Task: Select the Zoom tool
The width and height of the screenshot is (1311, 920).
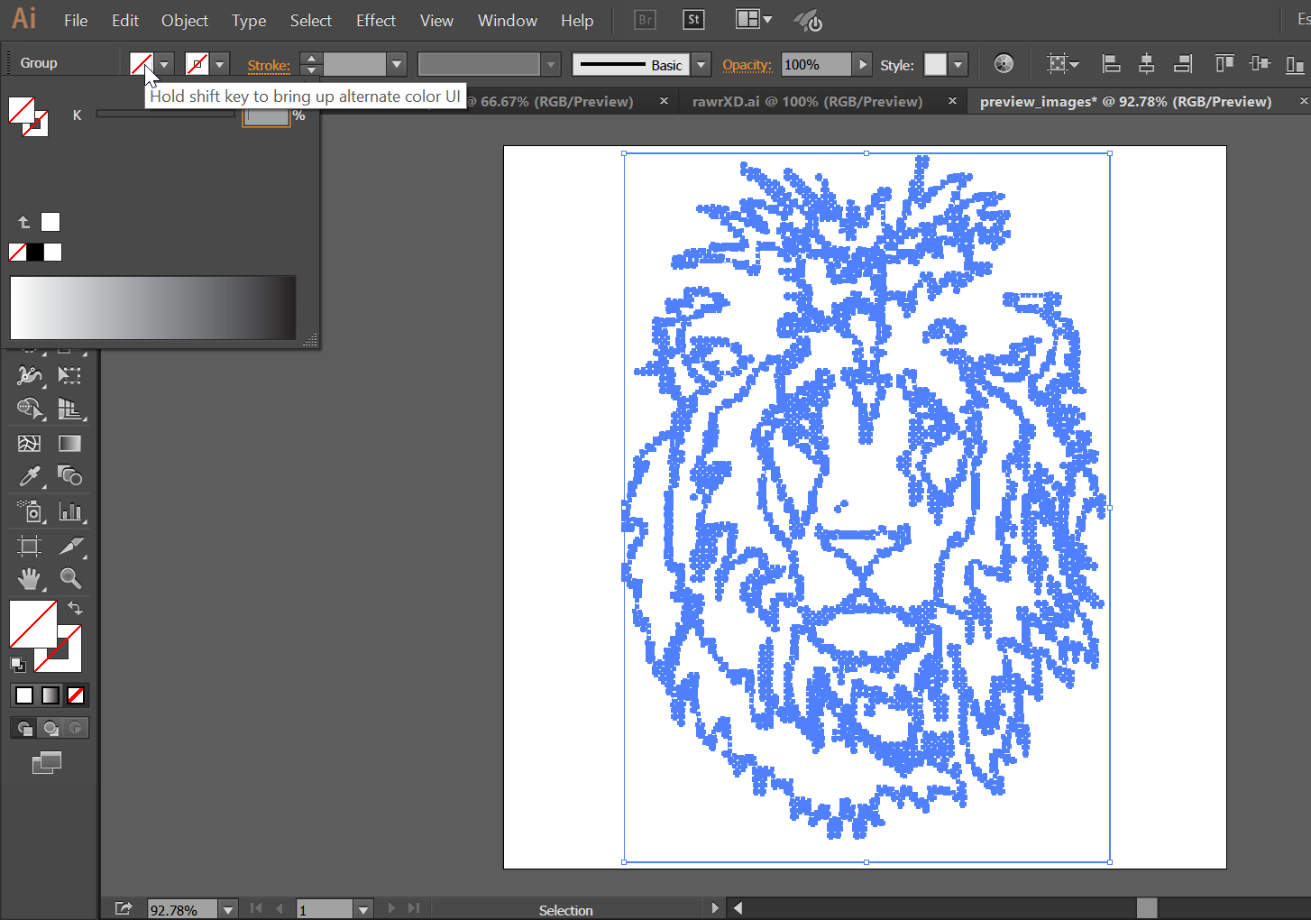Action: 69,578
